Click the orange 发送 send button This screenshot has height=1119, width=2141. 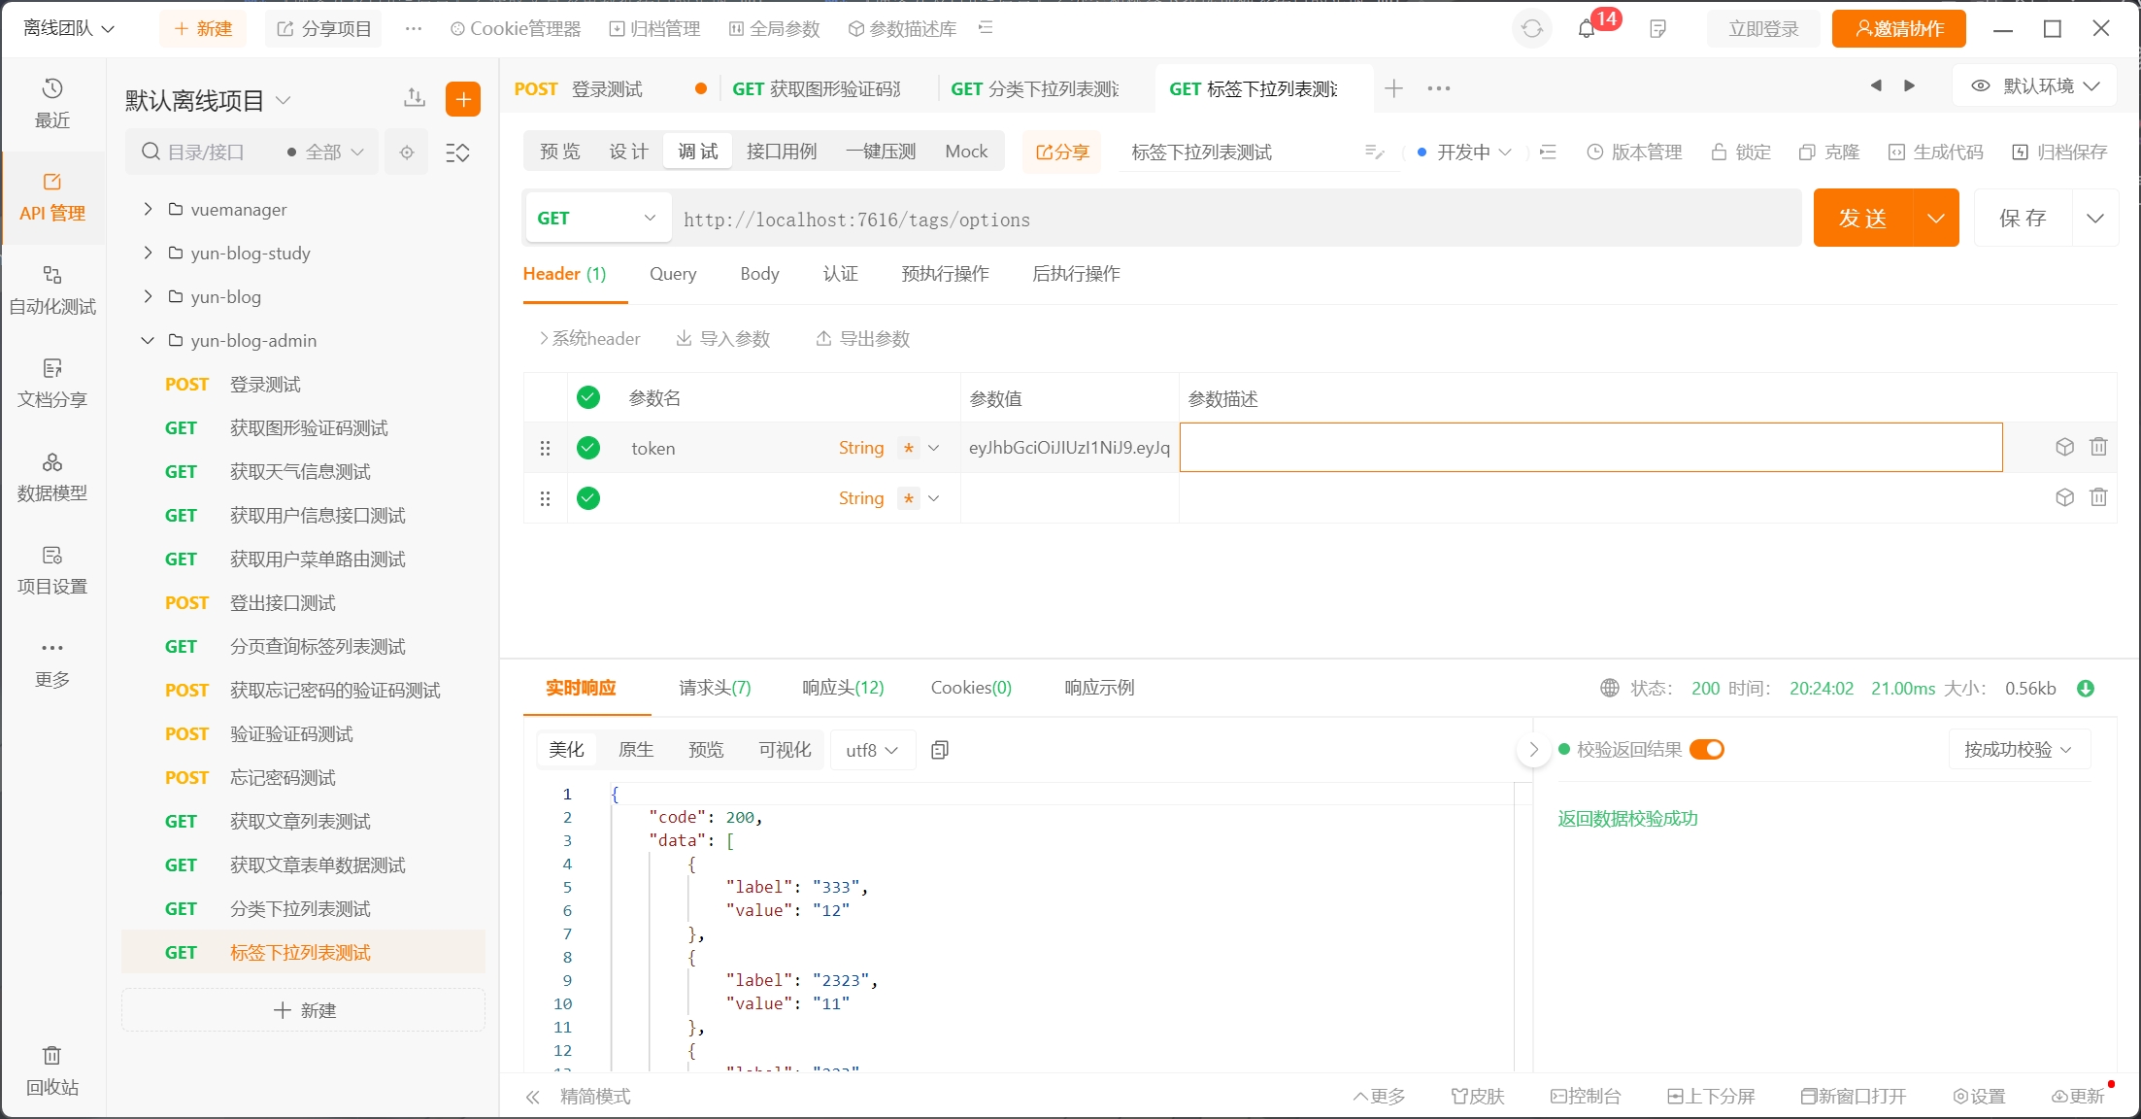(1862, 219)
